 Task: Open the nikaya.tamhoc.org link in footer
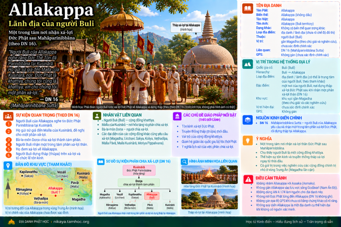71,222
